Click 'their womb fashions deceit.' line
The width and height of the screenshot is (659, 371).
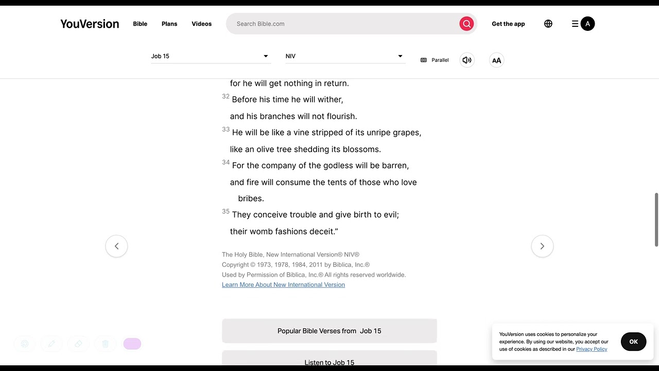(284, 231)
